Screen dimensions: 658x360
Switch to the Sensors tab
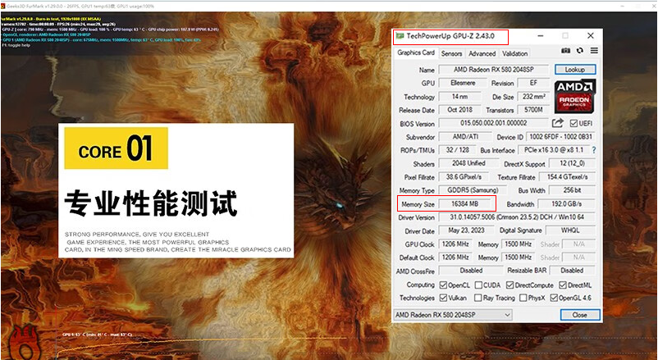(x=451, y=53)
